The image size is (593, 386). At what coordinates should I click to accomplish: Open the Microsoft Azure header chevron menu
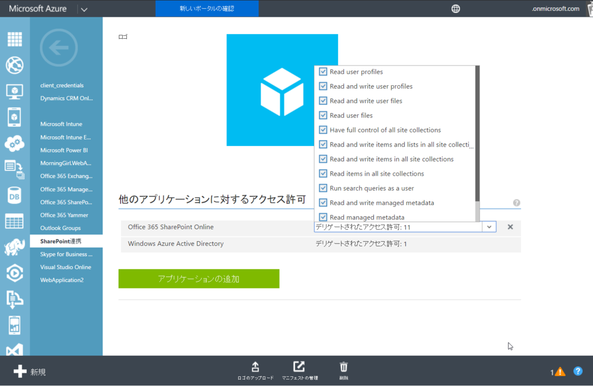coord(84,9)
